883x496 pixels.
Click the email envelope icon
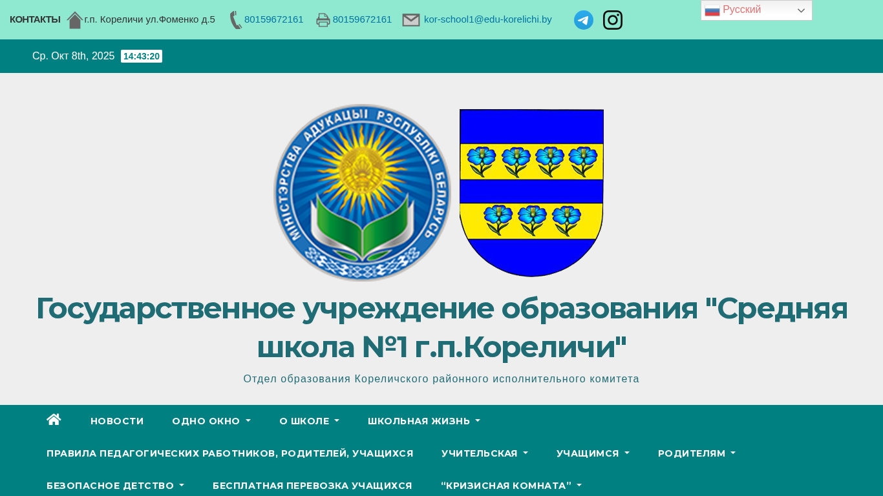click(411, 20)
